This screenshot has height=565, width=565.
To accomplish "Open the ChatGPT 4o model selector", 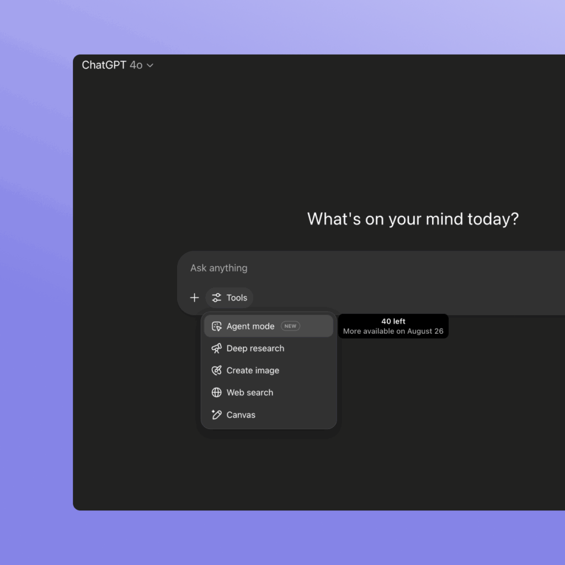I will [118, 65].
